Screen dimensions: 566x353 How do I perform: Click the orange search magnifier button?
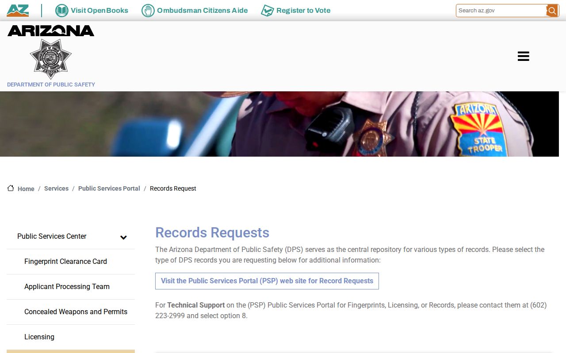point(552,11)
